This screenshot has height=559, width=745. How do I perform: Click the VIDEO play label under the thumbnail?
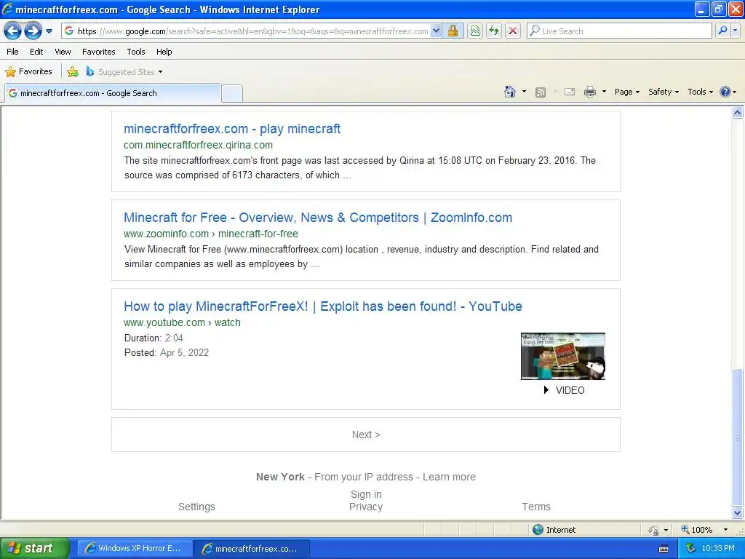point(564,390)
